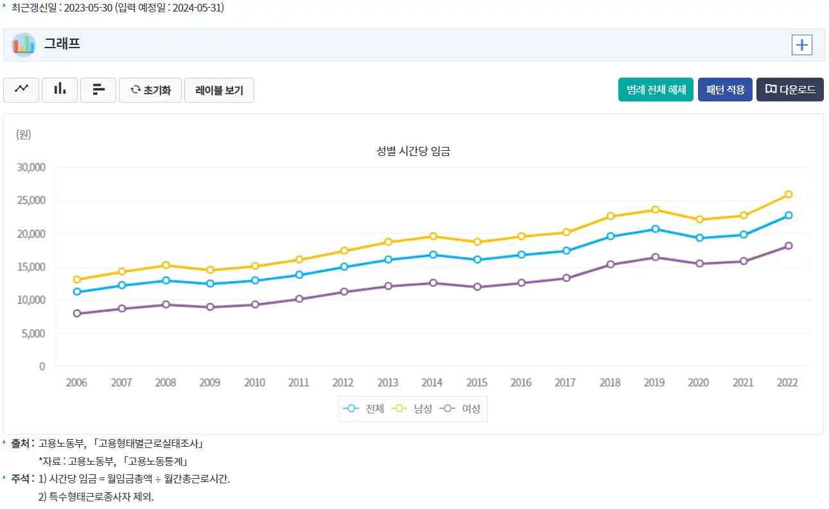The height and width of the screenshot is (509, 829).
Task: Toggle the 전체 legend series
Action: coord(364,408)
